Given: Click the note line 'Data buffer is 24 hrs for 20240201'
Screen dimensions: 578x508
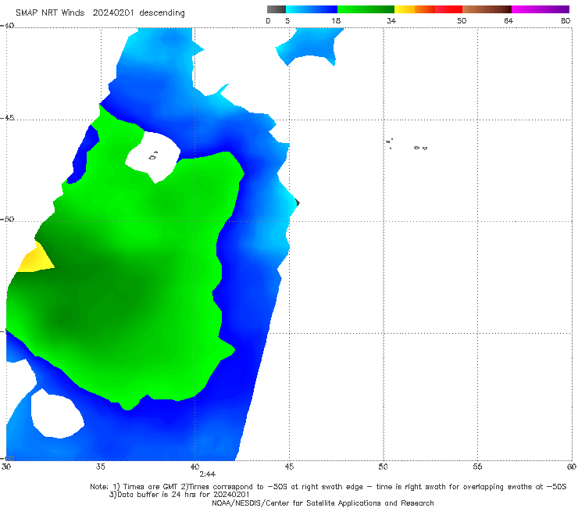Looking at the screenshot, I should [179, 495].
